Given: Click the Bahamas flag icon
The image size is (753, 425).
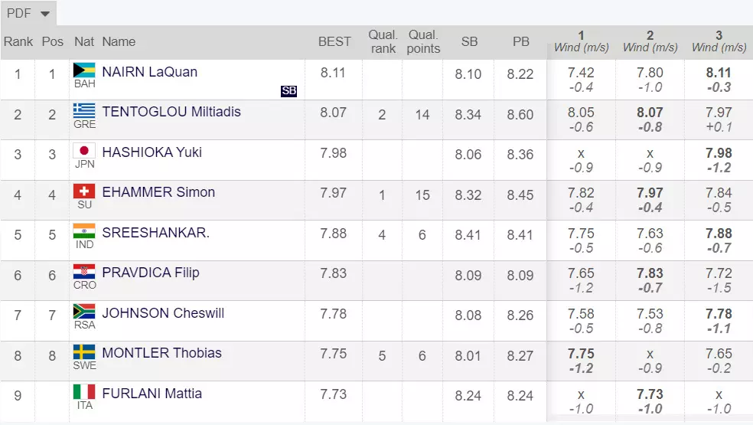Looking at the screenshot, I should tap(83, 70).
